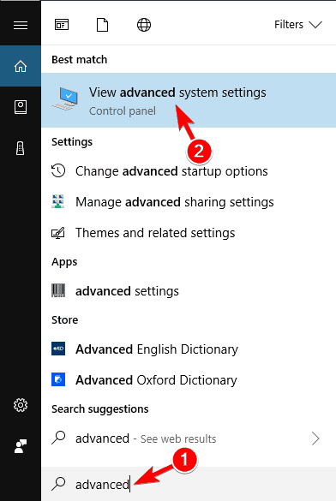The height and width of the screenshot is (501, 336).
Task: Filter results by Web globe icon
Action: (x=144, y=25)
